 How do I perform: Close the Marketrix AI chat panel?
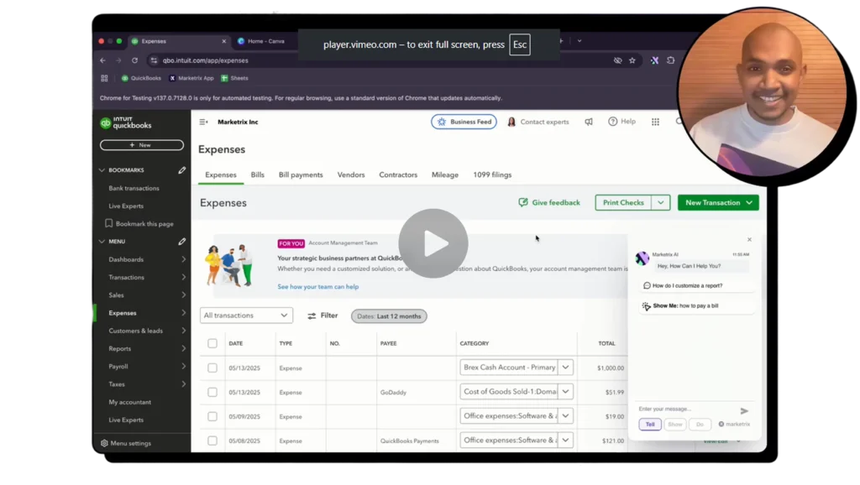(x=749, y=239)
